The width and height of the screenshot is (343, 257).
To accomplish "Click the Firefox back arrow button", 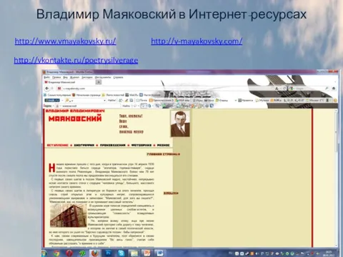I will [x=47, y=89].
